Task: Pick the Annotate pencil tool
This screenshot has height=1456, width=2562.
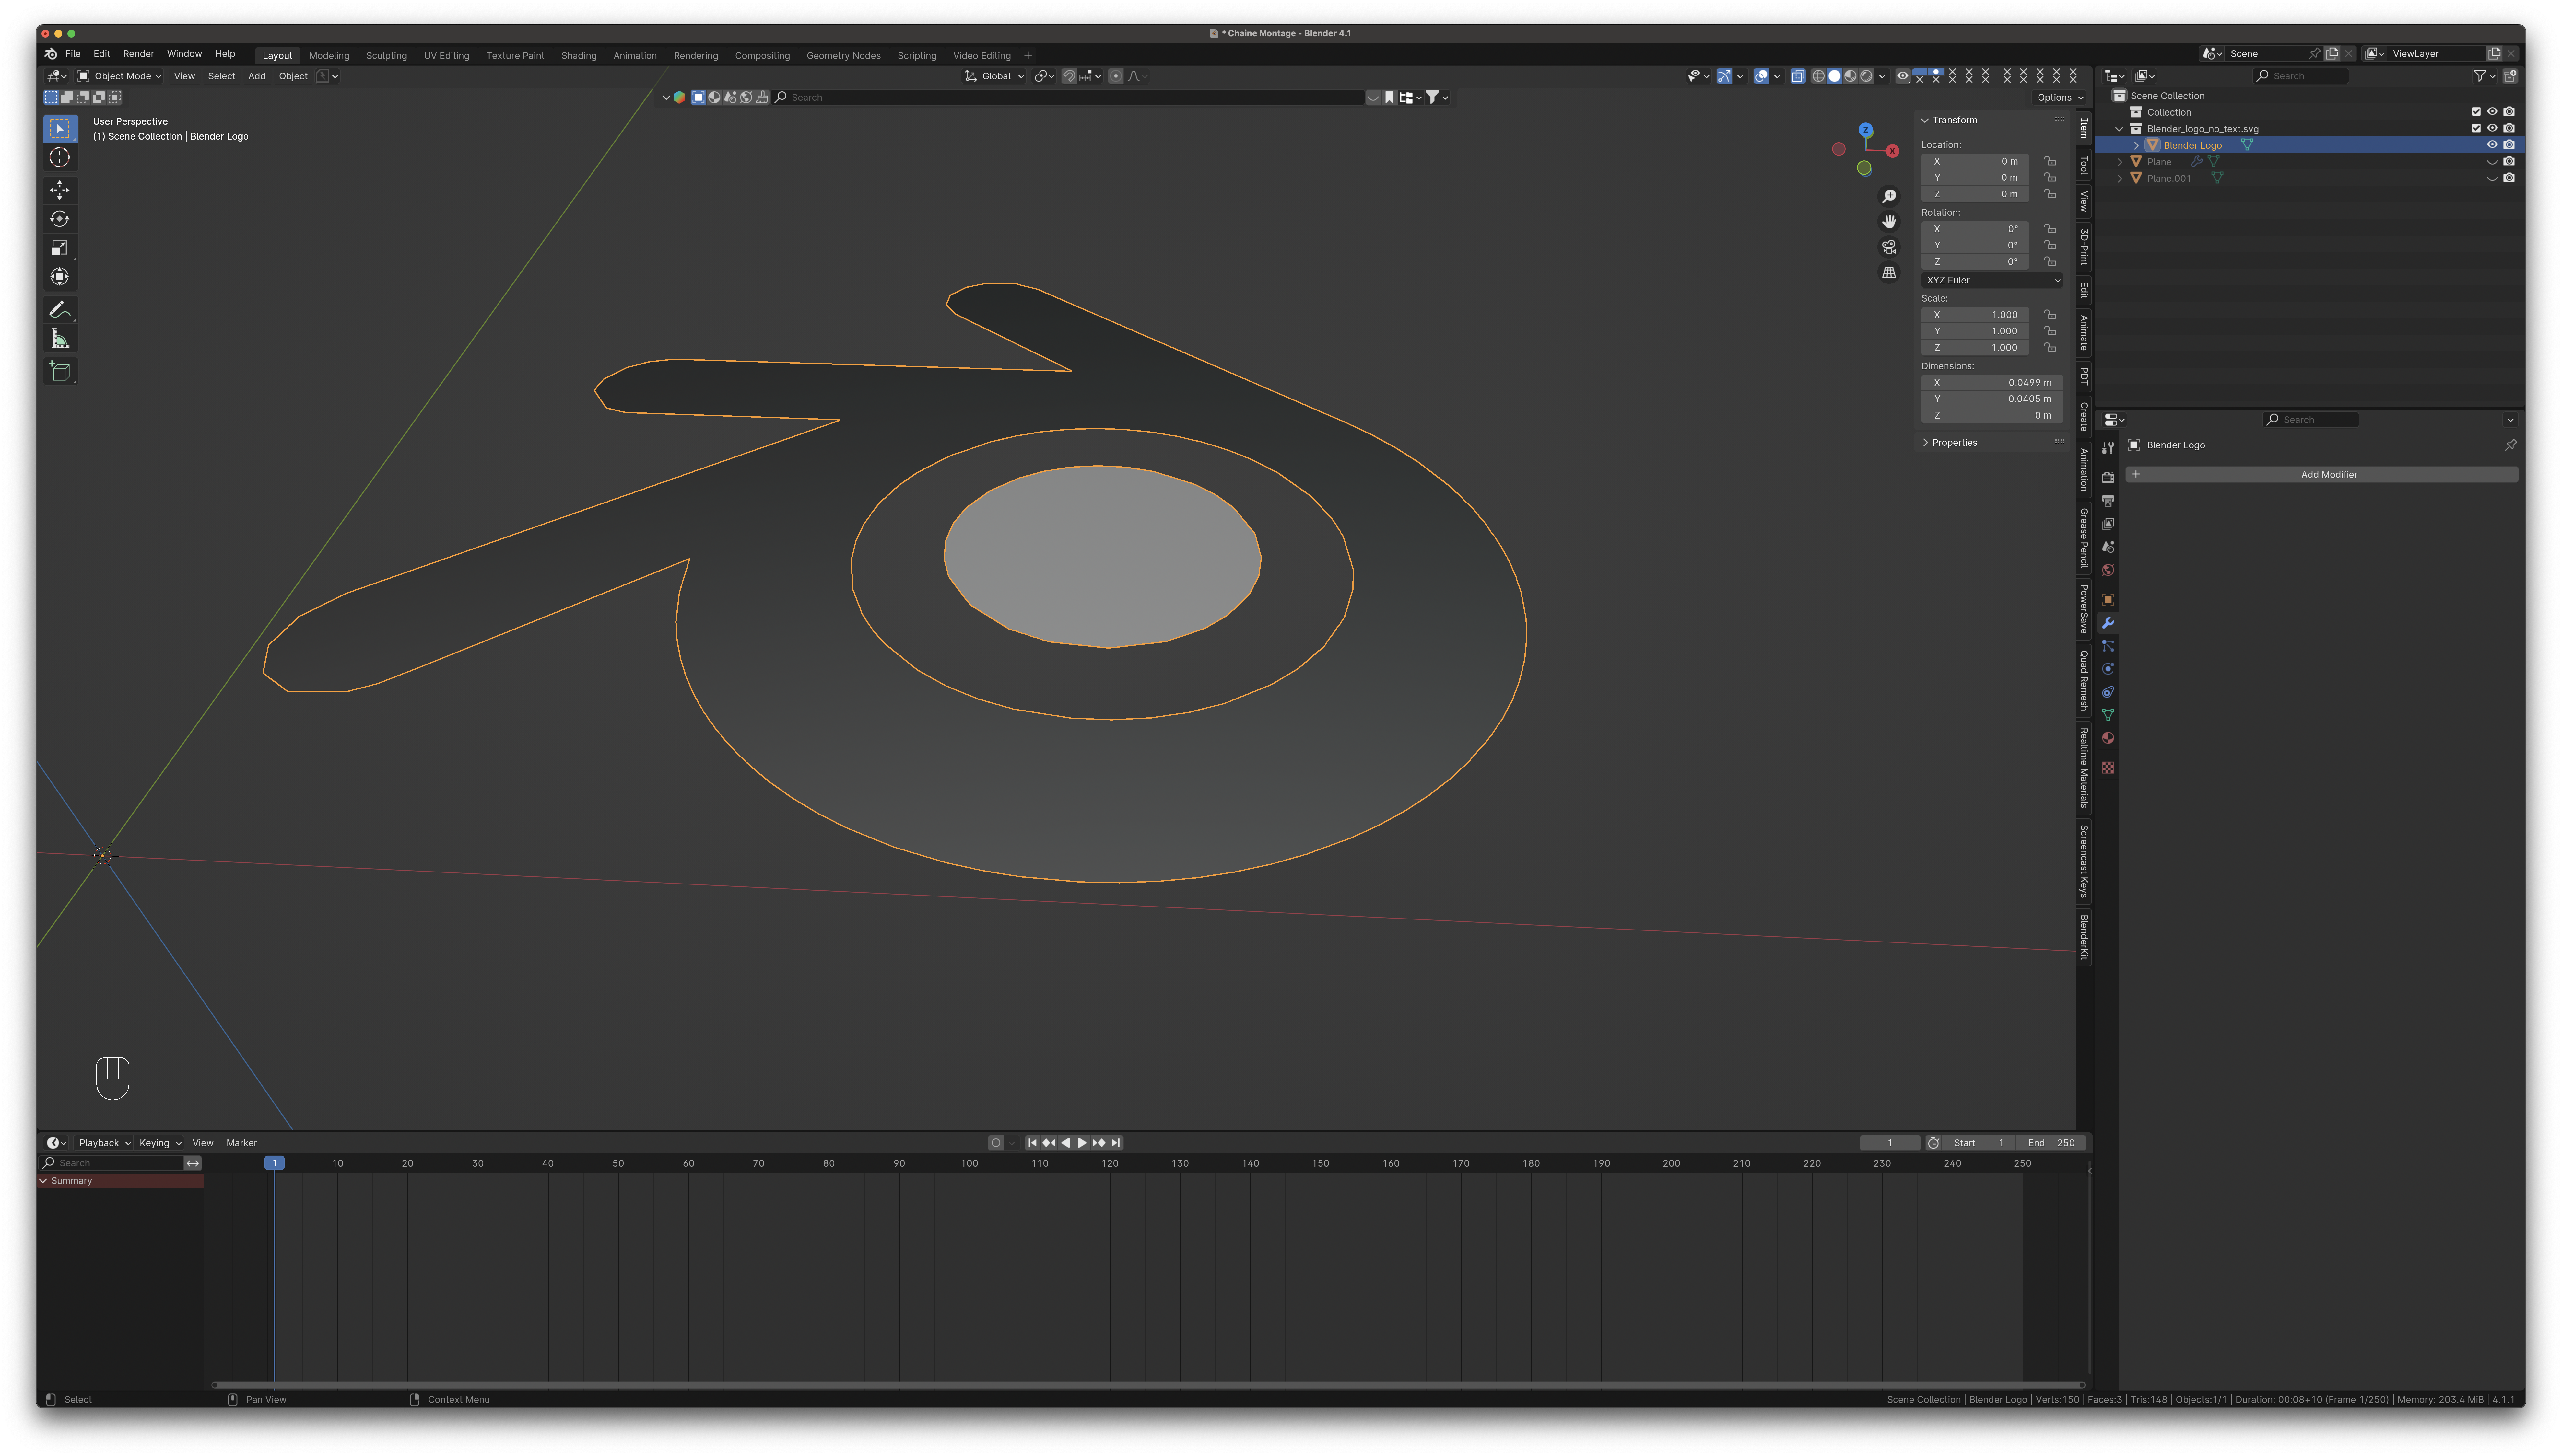Action: pyautogui.click(x=60, y=310)
